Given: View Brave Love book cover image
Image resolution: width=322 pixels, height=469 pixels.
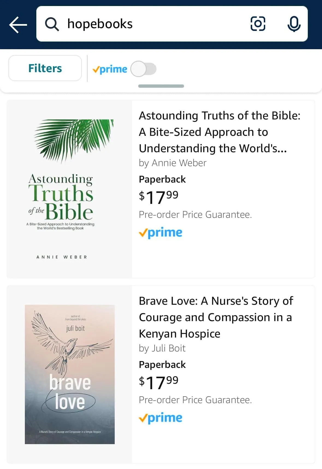Looking at the screenshot, I should 70,374.
